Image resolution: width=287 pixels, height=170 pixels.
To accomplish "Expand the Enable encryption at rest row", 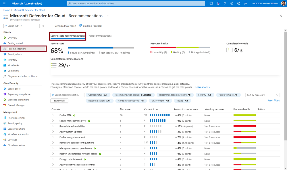I will (x=53, y=137).
